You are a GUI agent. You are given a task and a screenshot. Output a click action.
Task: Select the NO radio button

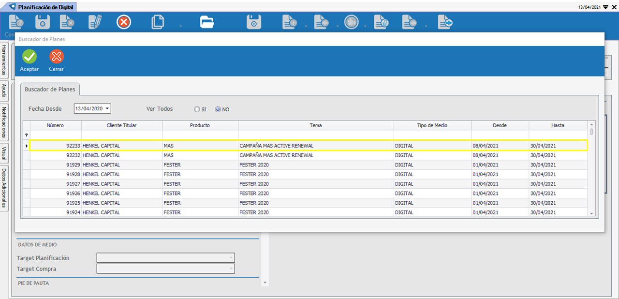(x=218, y=109)
